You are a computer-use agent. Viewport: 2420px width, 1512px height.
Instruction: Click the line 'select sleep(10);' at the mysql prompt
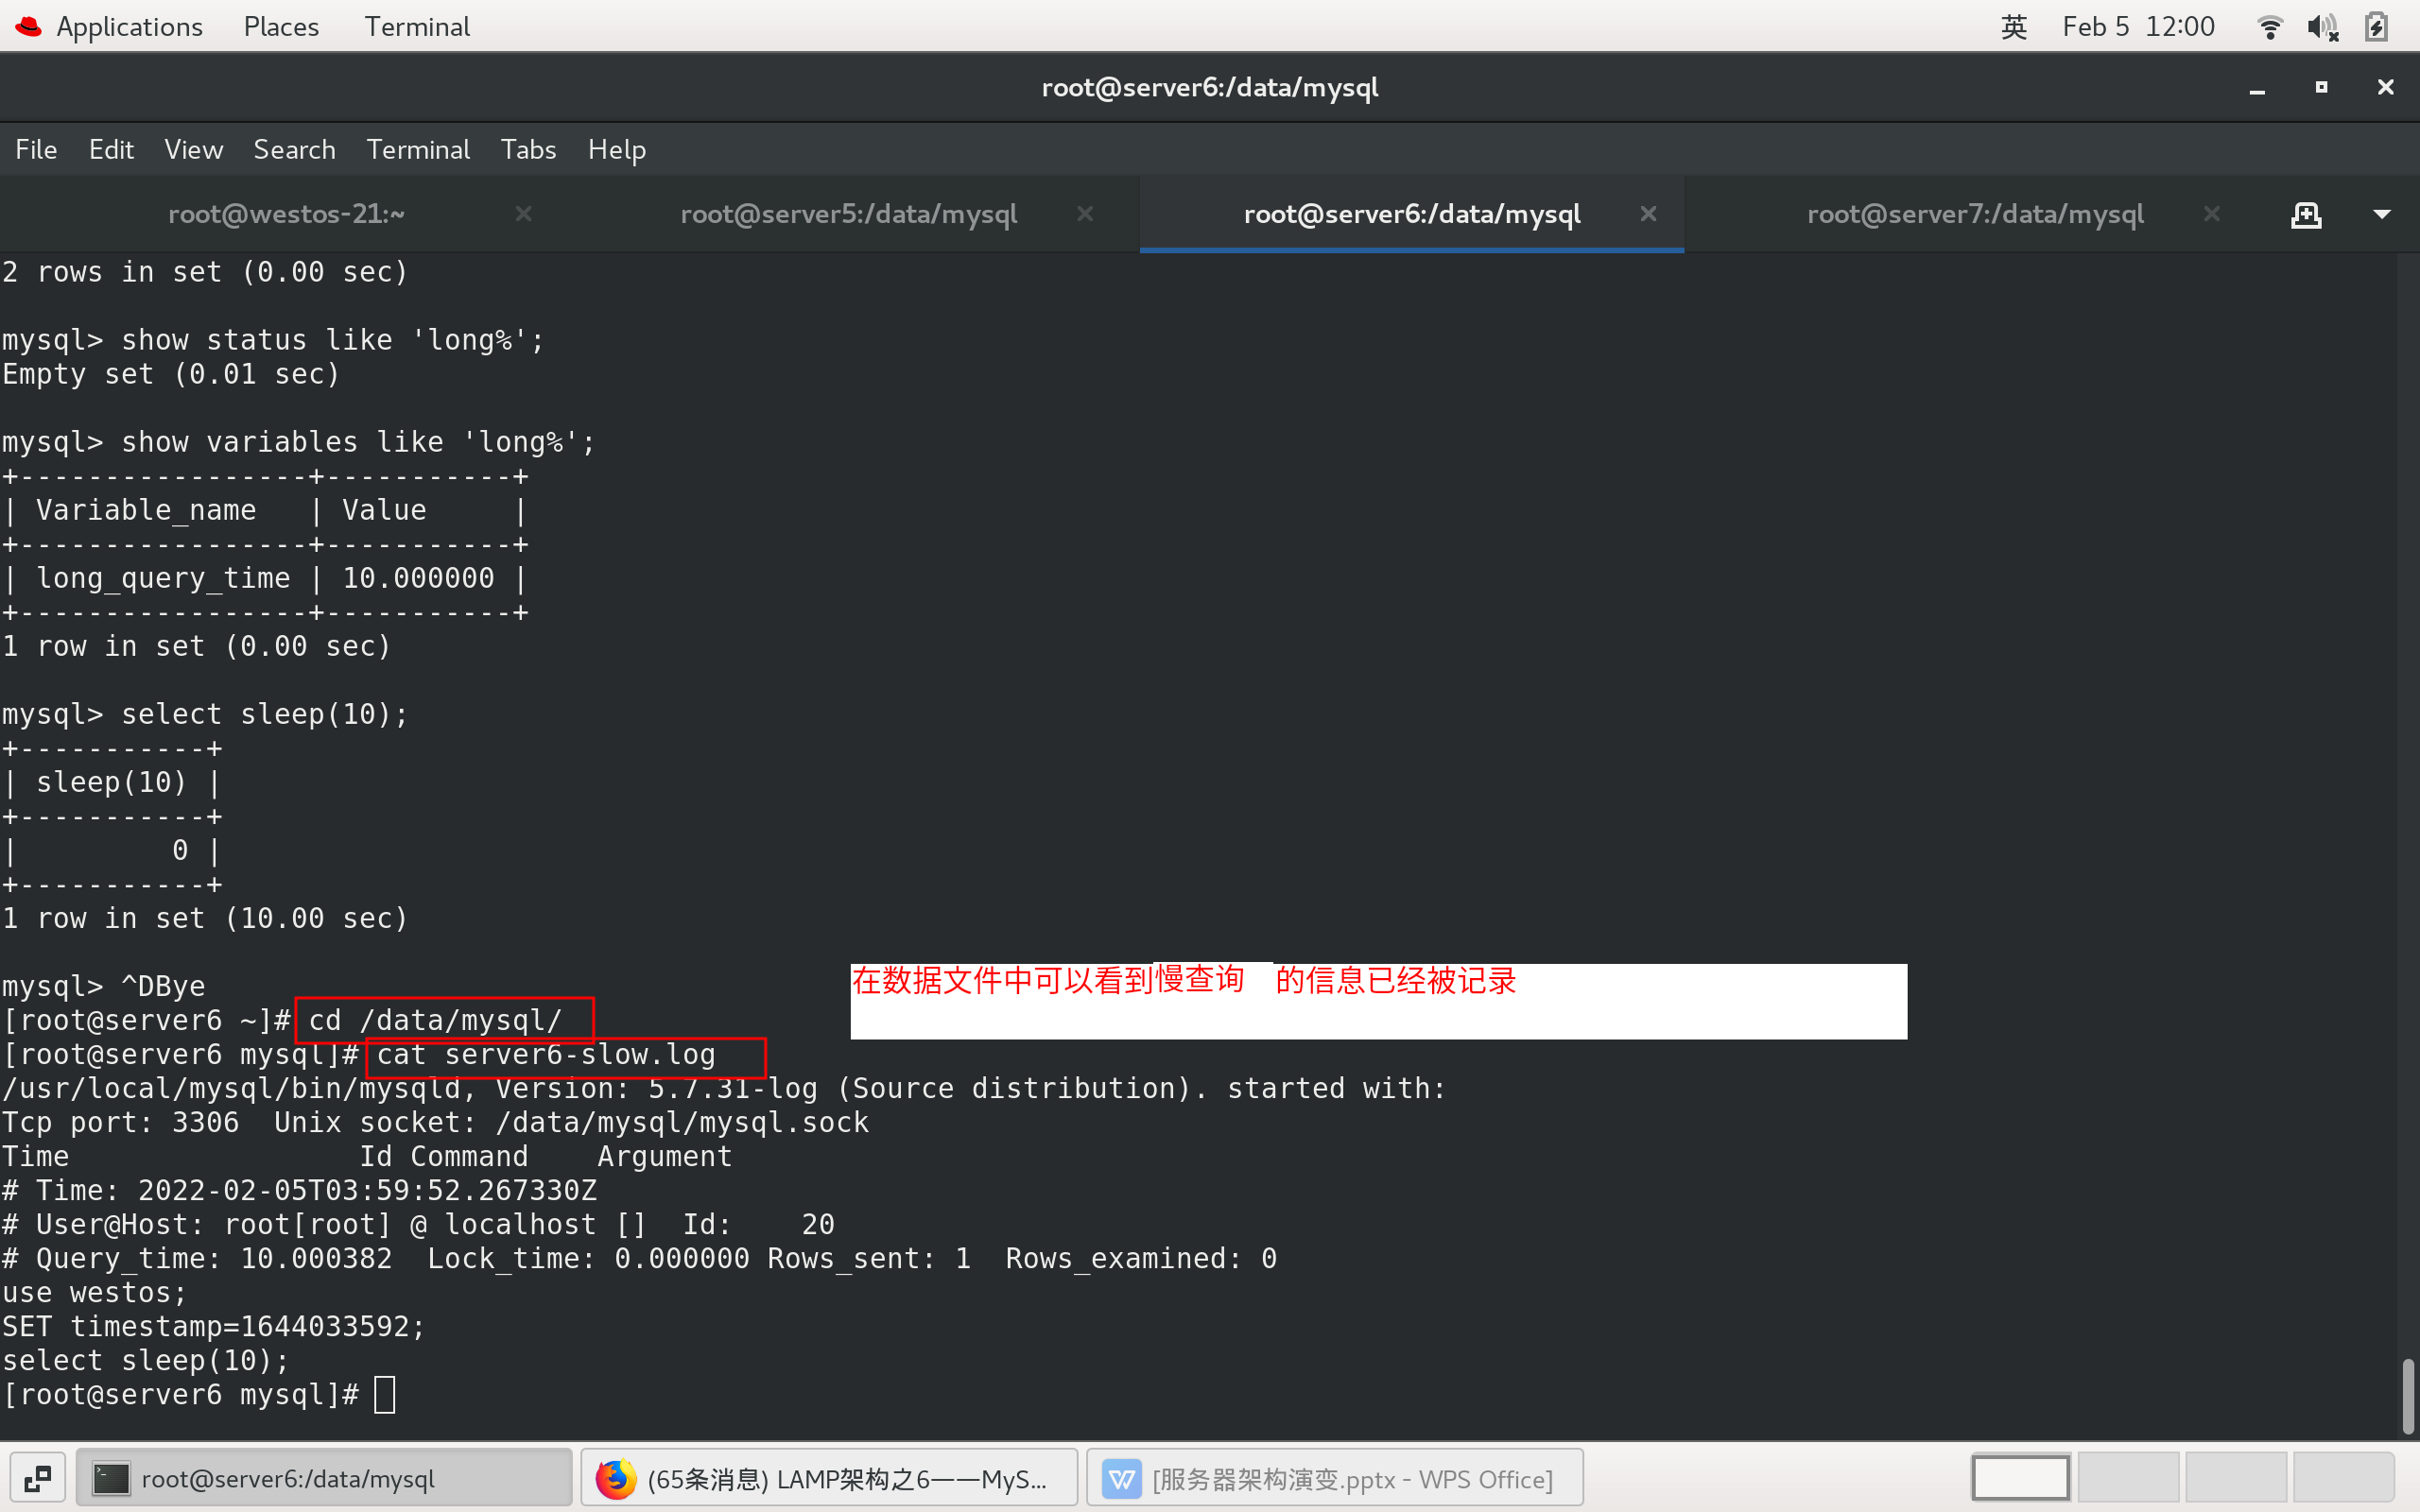(264, 715)
